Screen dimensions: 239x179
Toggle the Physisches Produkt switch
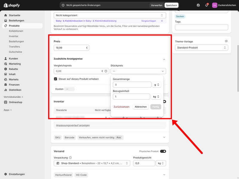[163, 151]
